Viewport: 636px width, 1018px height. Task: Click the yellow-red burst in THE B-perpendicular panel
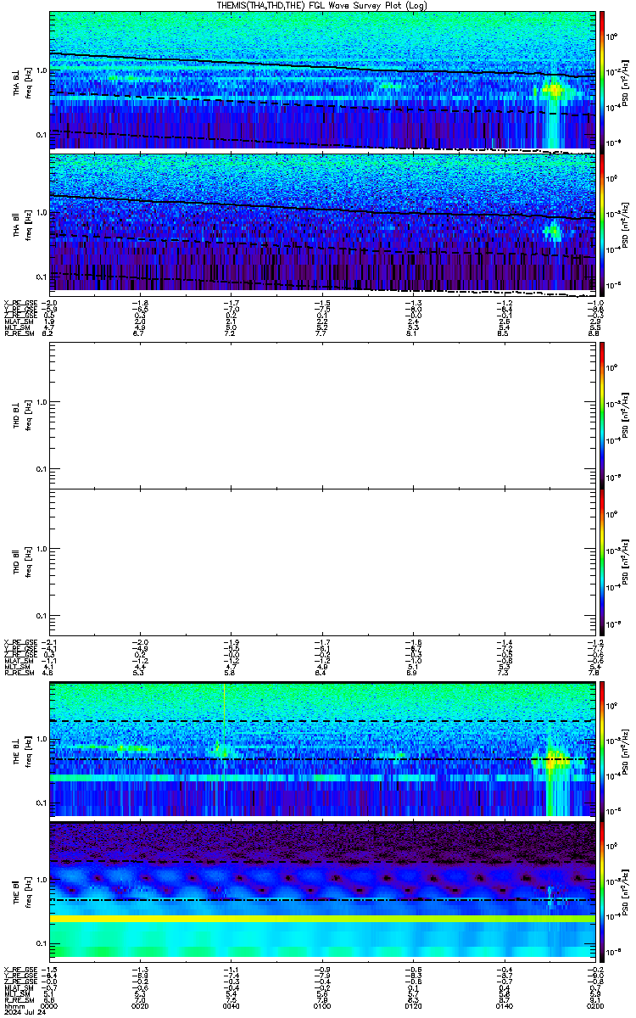coord(555,760)
